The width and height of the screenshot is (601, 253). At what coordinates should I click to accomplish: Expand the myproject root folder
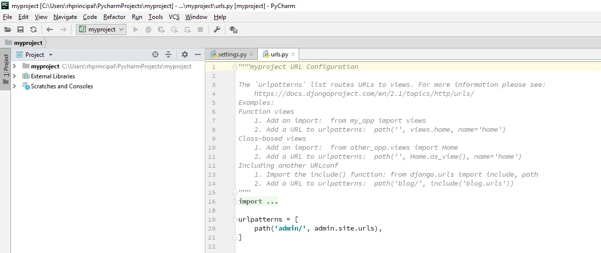(14, 66)
